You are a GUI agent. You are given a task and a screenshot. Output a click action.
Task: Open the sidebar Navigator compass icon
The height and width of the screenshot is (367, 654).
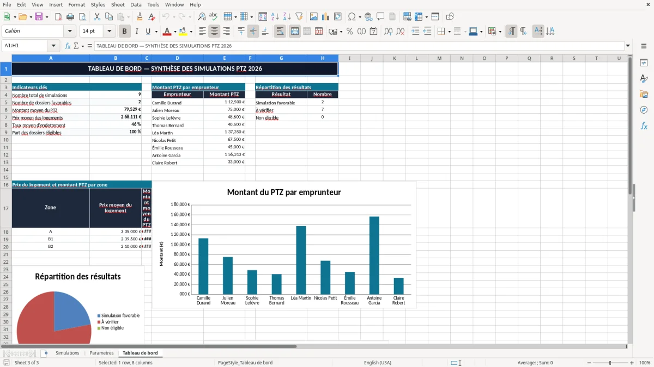pyautogui.click(x=644, y=110)
